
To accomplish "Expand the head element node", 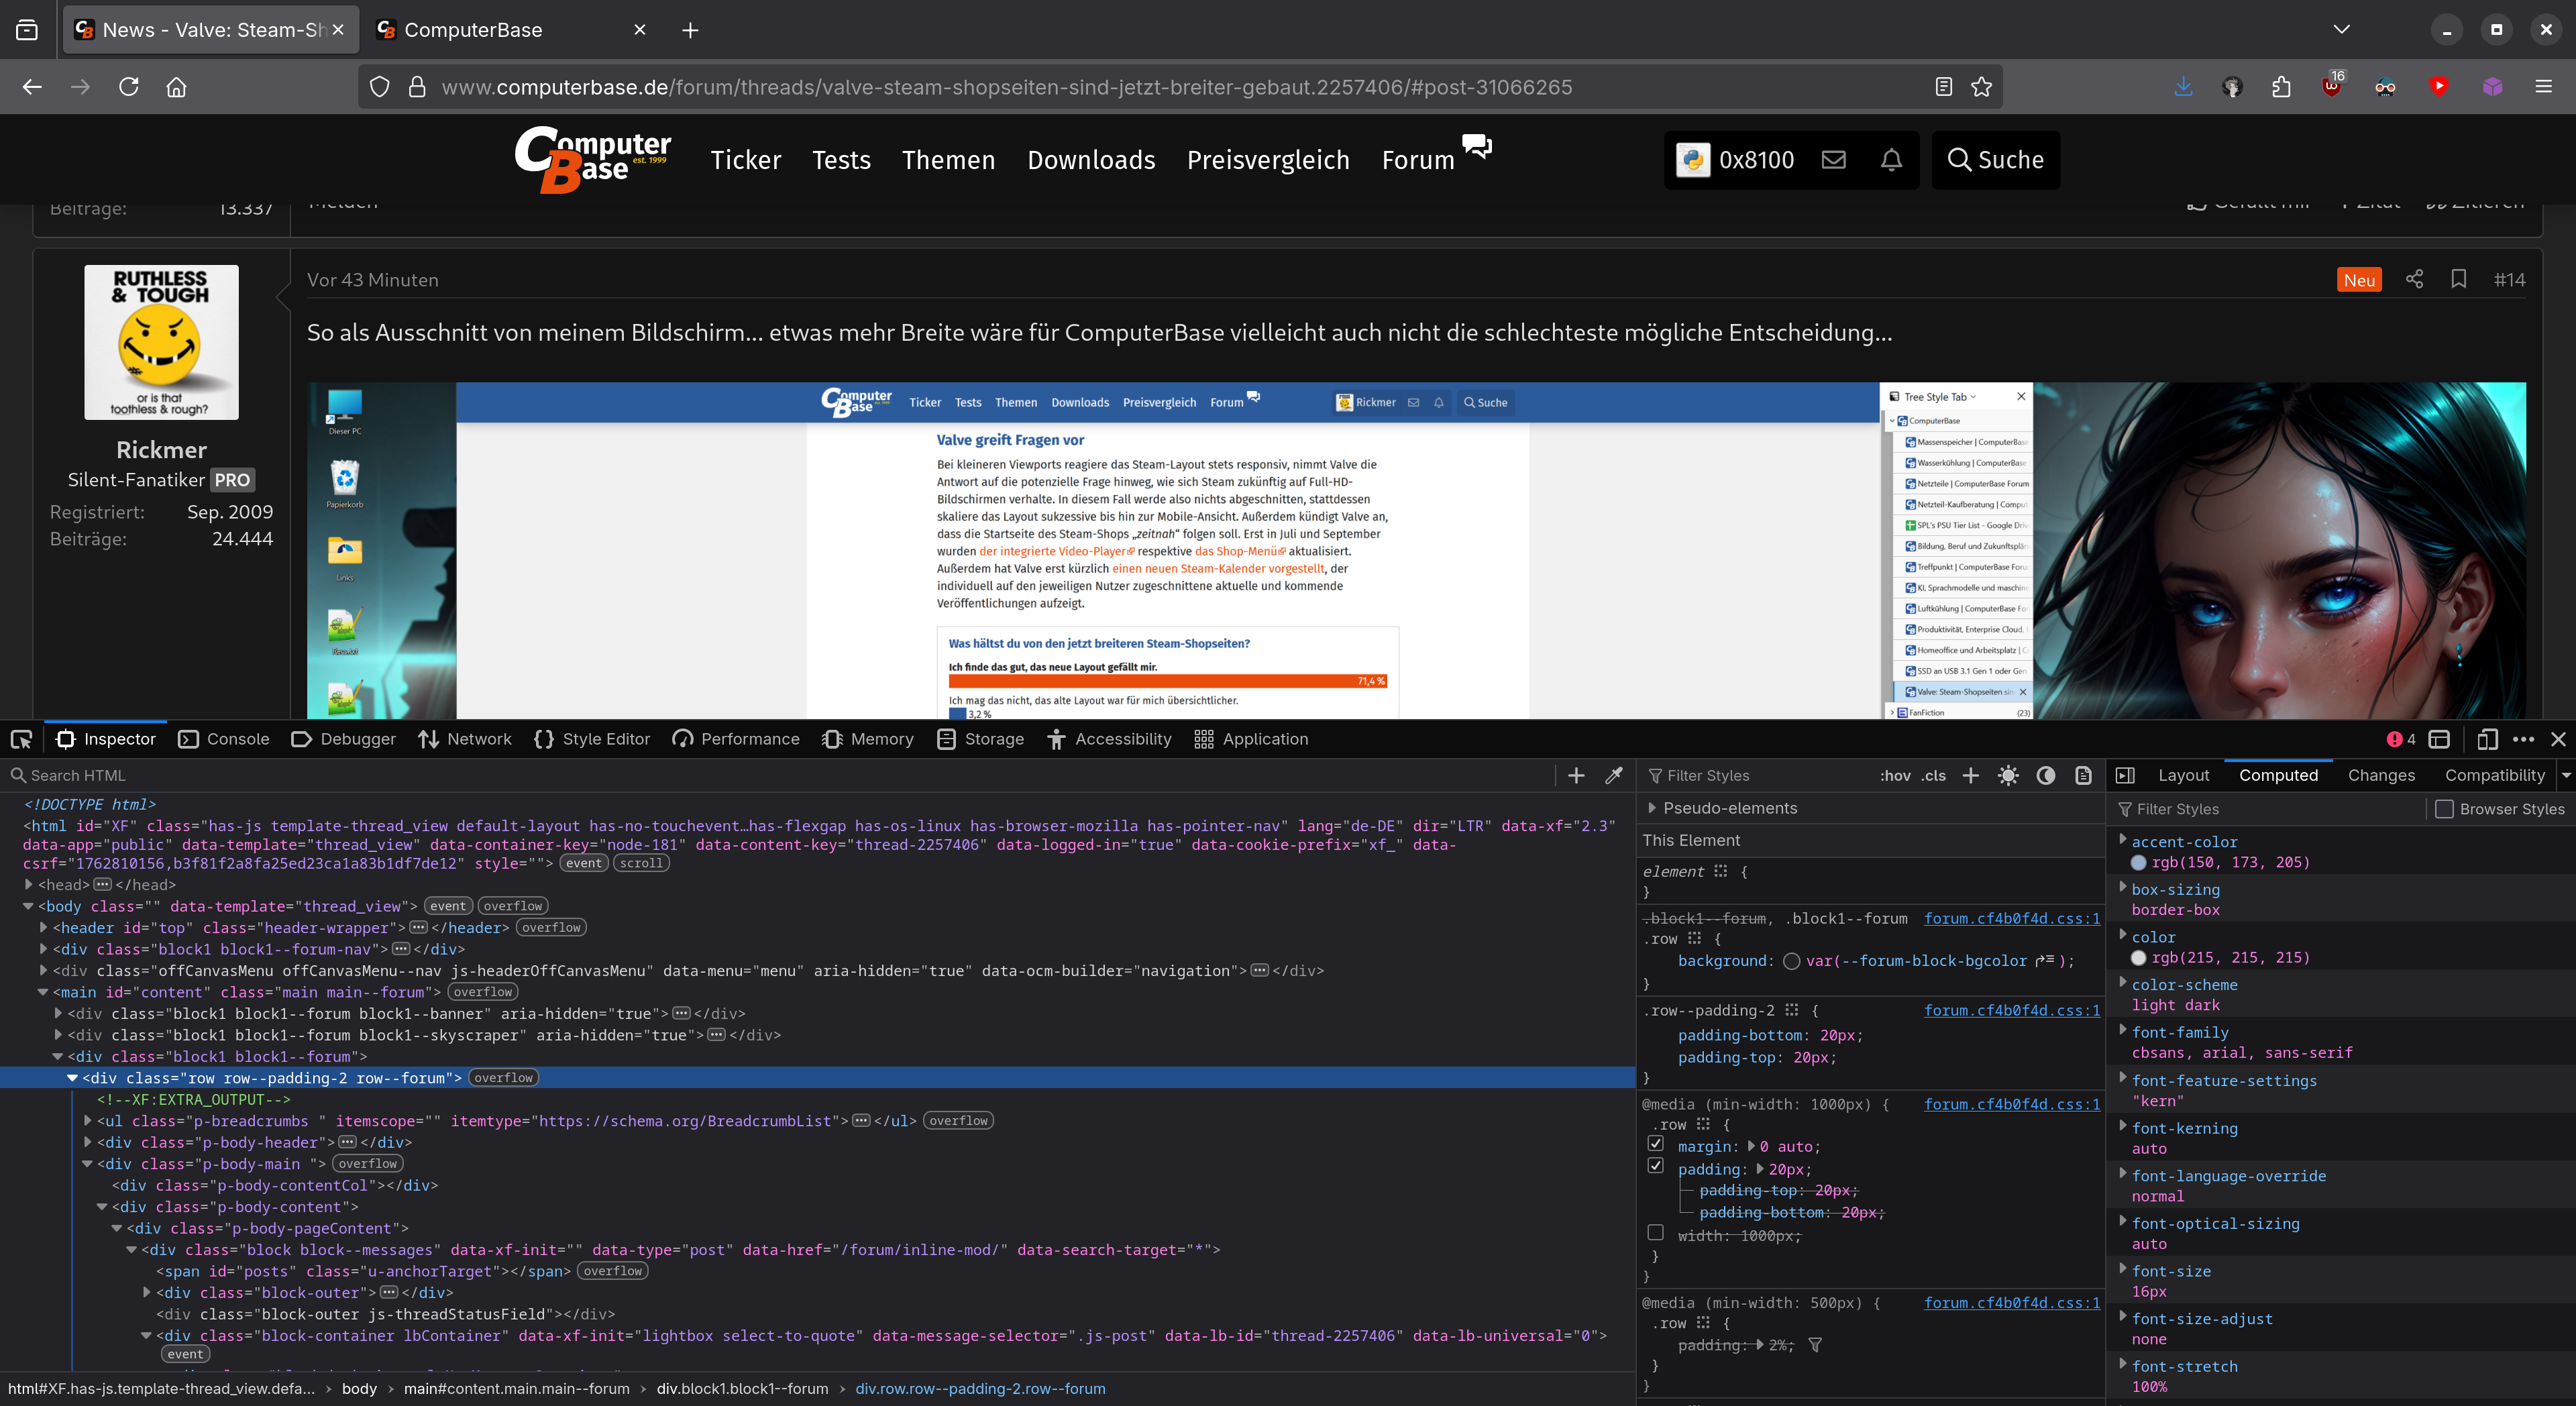I will (x=29, y=884).
